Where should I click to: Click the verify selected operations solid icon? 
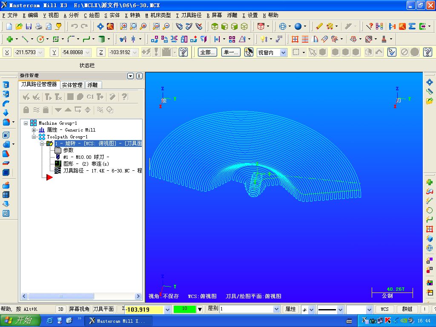[80, 97]
